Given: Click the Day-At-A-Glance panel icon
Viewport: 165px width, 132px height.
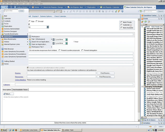Looking at the screenshot, I should coord(142,120).
